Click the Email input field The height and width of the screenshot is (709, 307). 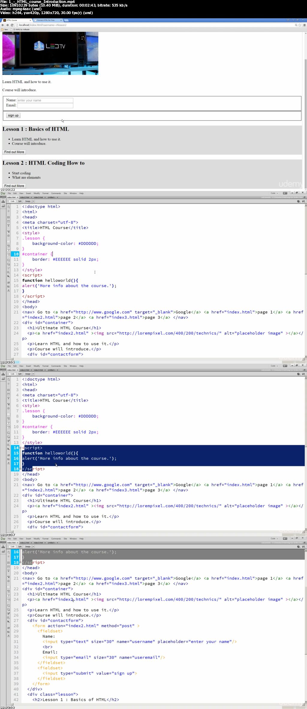tap(45, 106)
